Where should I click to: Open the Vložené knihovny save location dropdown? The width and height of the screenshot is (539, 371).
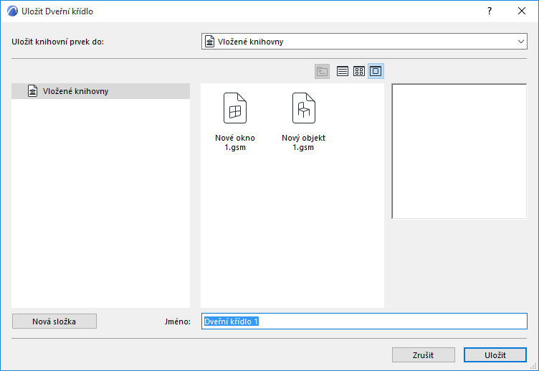[x=364, y=42]
